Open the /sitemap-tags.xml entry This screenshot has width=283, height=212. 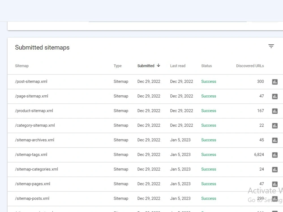[31, 155]
